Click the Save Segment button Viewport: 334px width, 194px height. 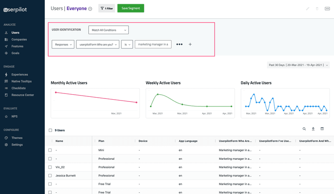[x=131, y=8]
